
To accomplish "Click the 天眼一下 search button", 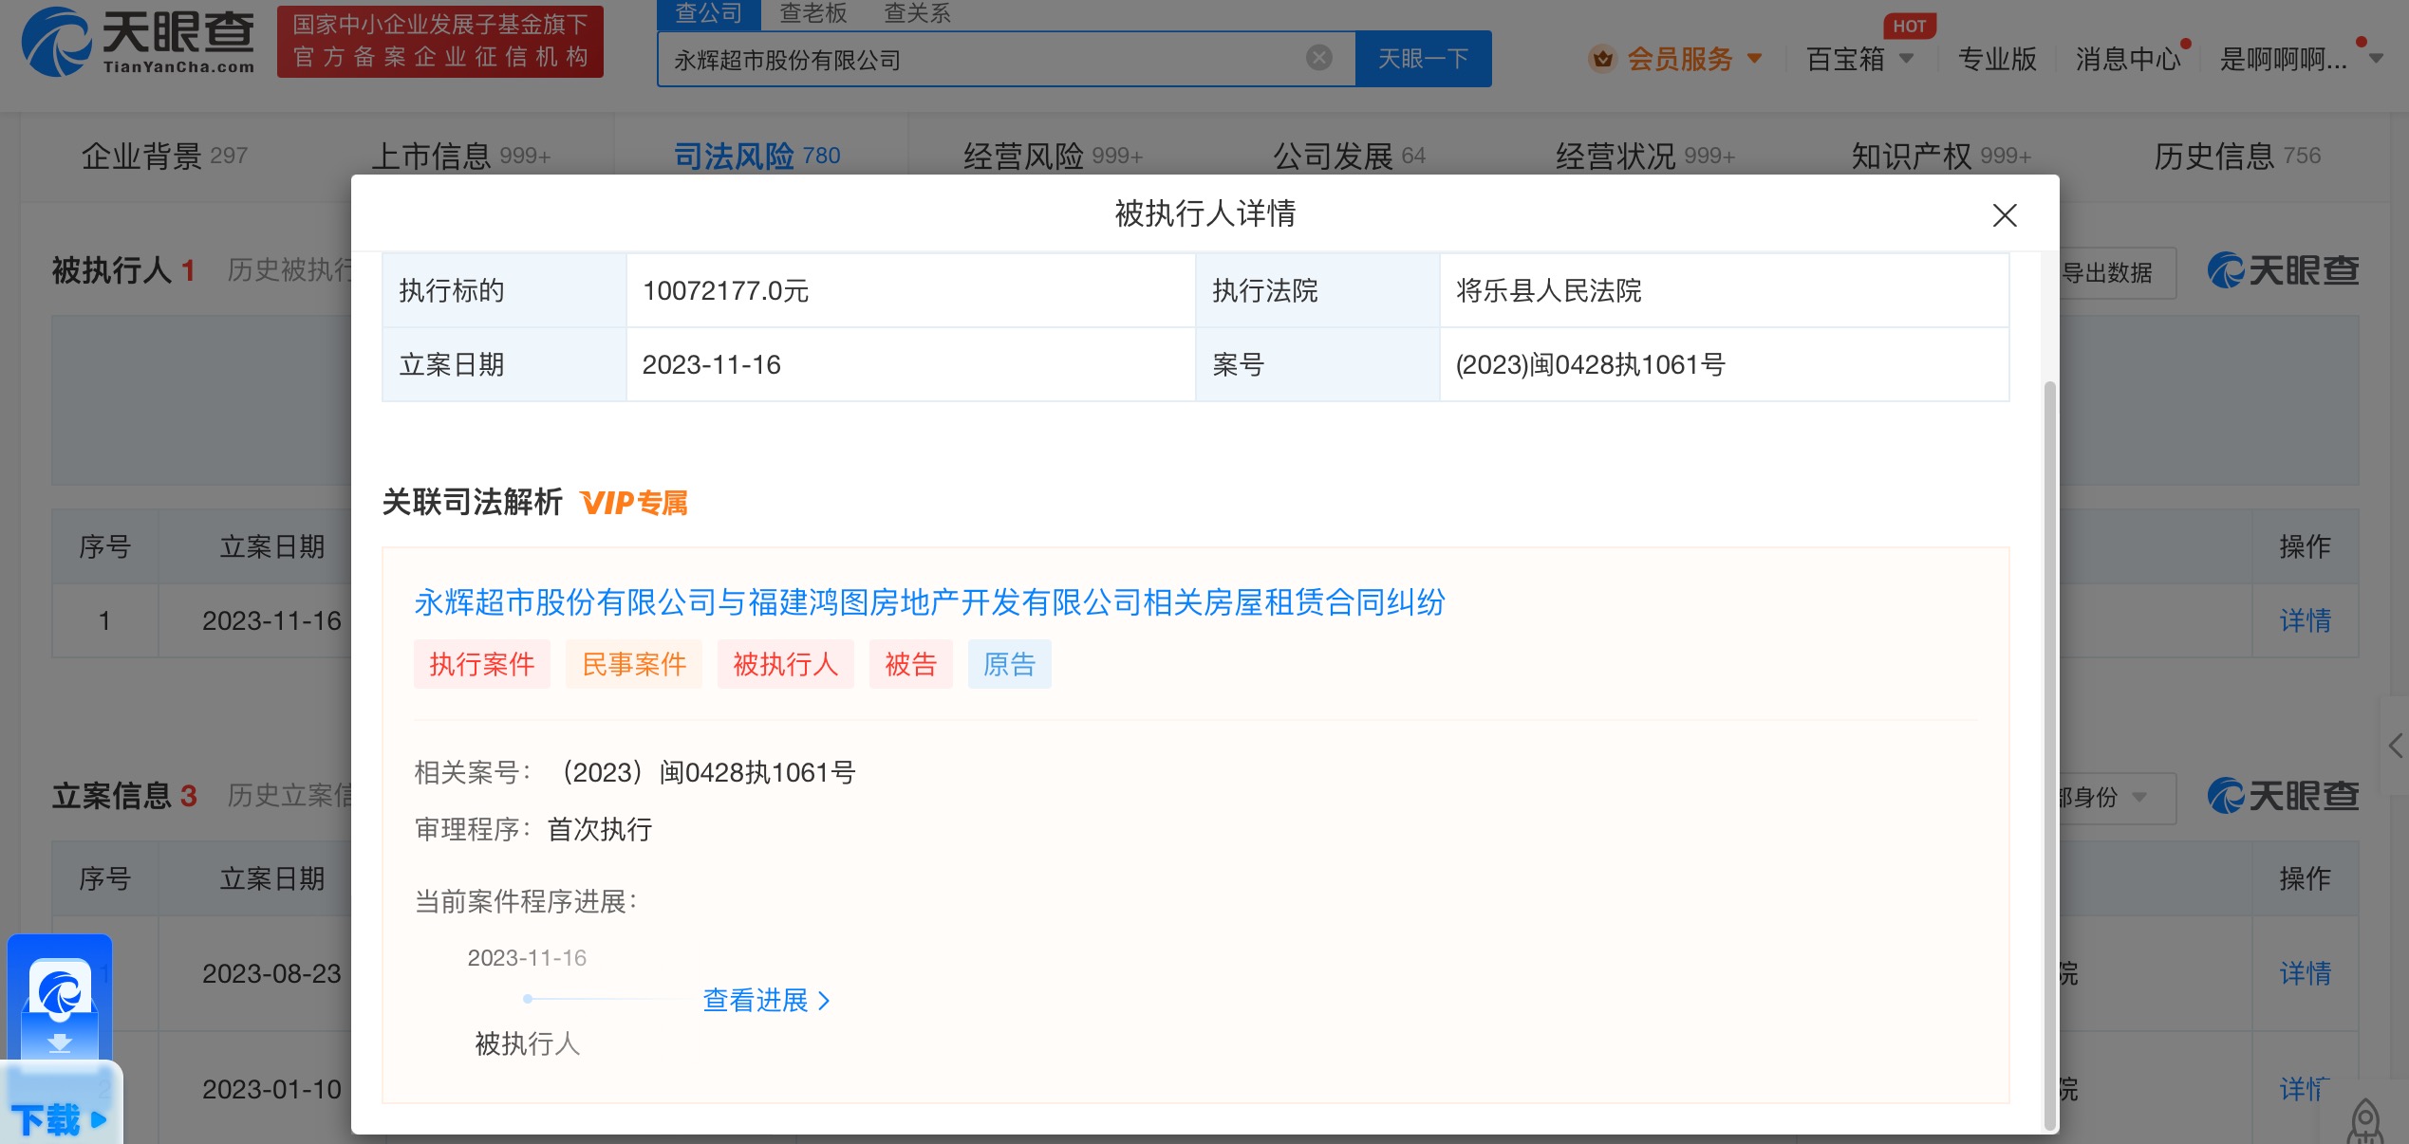I will [1423, 59].
